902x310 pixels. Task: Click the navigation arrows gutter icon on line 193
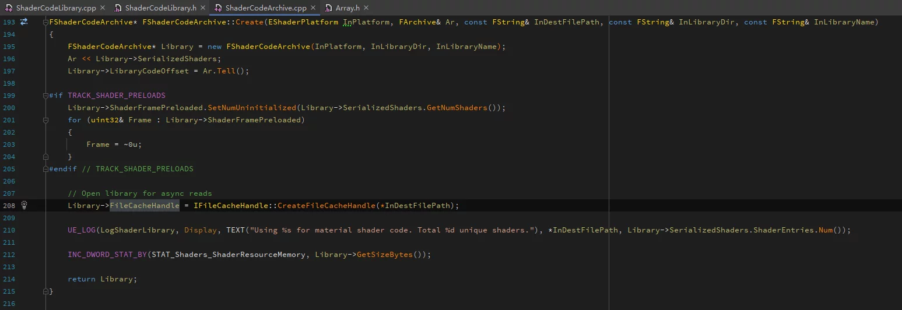click(x=24, y=22)
